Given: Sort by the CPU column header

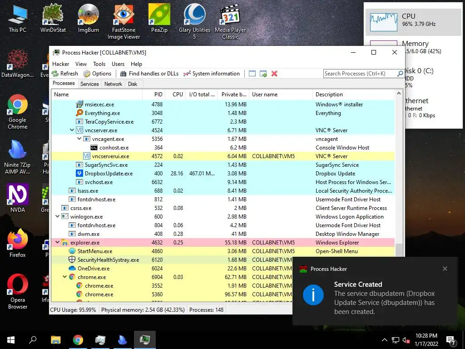Looking at the screenshot, I should pyautogui.click(x=176, y=95).
